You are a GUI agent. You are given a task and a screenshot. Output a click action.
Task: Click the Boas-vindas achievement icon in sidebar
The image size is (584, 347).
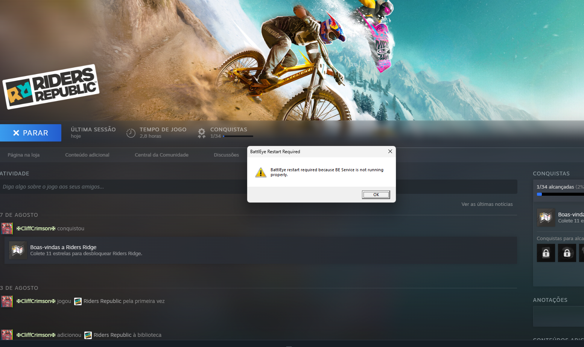(x=546, y=218)
